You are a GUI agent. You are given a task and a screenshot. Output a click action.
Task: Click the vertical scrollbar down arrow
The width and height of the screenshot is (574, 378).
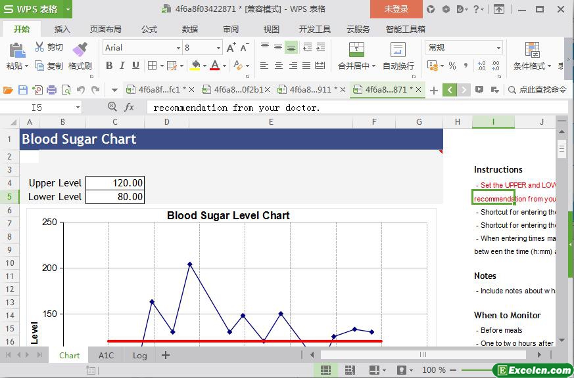562,340
